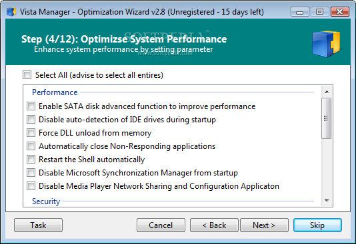Check Restart the Shell automatically
This screenshot has width=356, height=244.
point(31,160)
